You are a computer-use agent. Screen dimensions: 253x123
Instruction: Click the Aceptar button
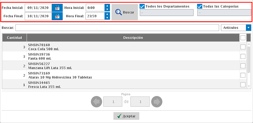click(x=126, y=116)
